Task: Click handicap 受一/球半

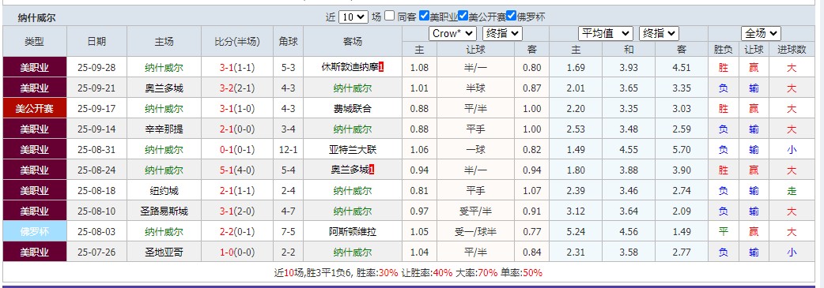Action: [476, 231]
